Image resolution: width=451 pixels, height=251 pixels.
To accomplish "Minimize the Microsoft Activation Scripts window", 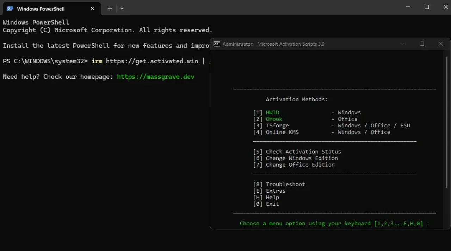I will click(x=403, y=44).
